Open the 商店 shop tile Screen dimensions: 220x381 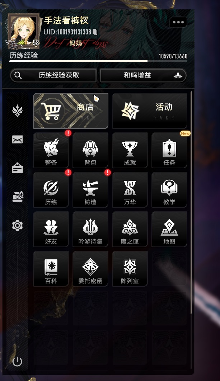71,111
